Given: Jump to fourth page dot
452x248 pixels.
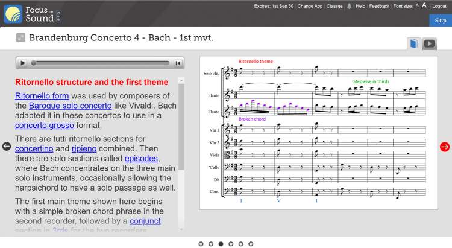Looking at the screenshot, I should tap(231, 244).
